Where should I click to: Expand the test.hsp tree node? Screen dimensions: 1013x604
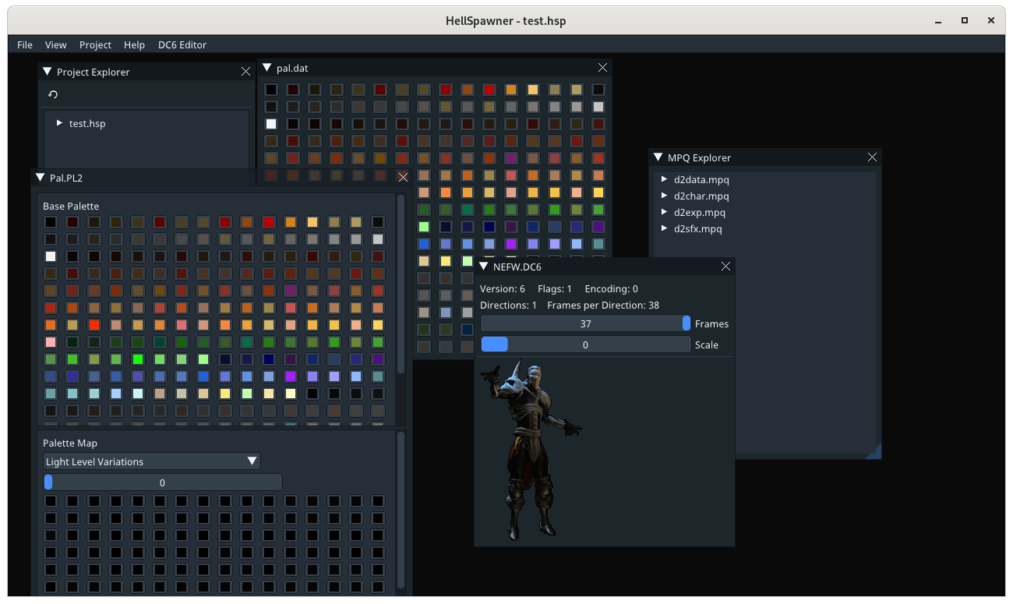[59, 123]
